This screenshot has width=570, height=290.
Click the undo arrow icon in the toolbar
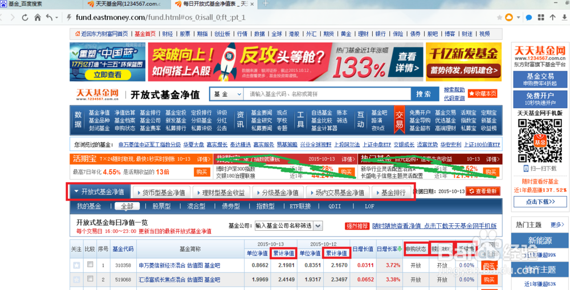pos(50,18)
